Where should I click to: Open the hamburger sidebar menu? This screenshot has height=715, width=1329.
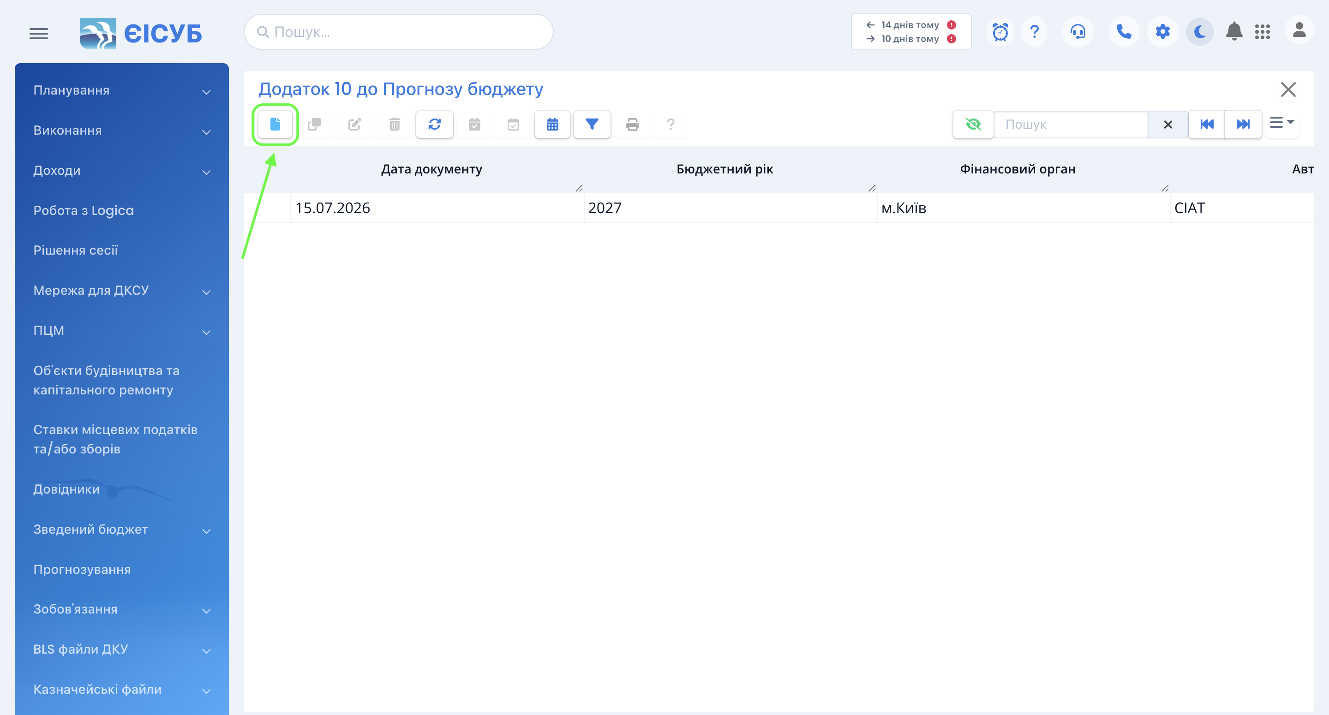[x=39, y=34]
